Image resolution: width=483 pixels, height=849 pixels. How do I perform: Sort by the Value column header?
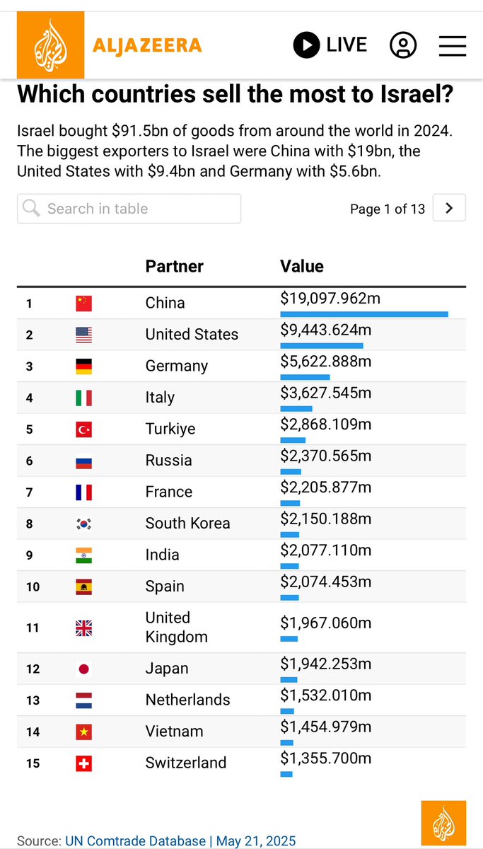pyautogui.click(x=302, y=267)
